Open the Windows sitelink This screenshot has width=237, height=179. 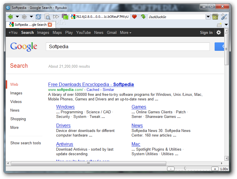65,107
